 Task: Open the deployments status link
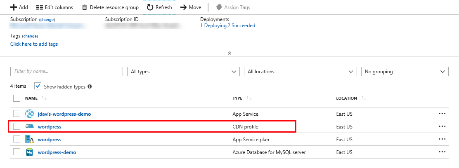228,26
